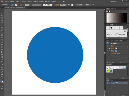Click the None swatch in Color panel
Image resolution: width=129 pixels, height=96 pixels.
(107, 11)
